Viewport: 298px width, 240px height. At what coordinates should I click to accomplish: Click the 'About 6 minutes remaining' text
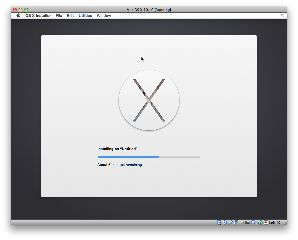coord(120,165)
